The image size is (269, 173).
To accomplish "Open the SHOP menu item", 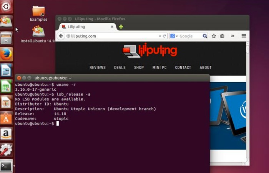I will click(x=139, y=67).
